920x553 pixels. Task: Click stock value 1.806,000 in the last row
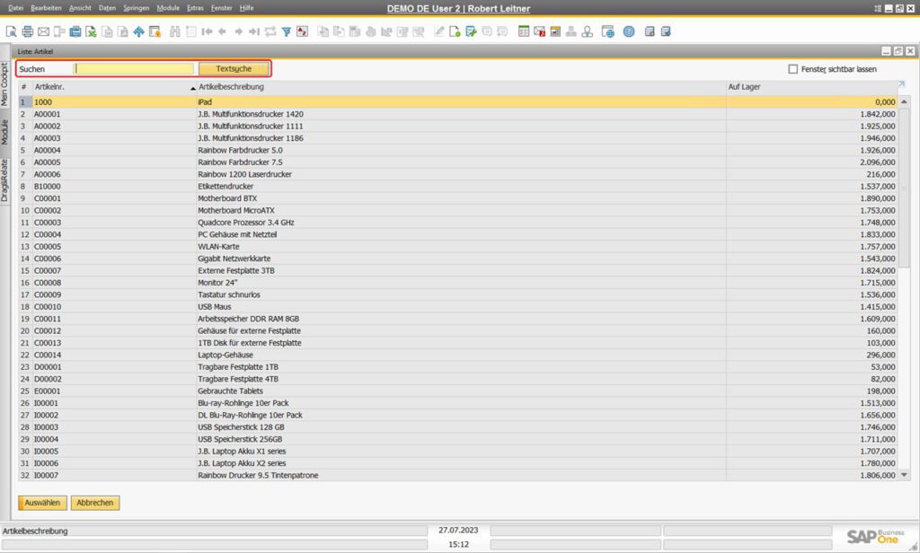click(x=878, y=475)
